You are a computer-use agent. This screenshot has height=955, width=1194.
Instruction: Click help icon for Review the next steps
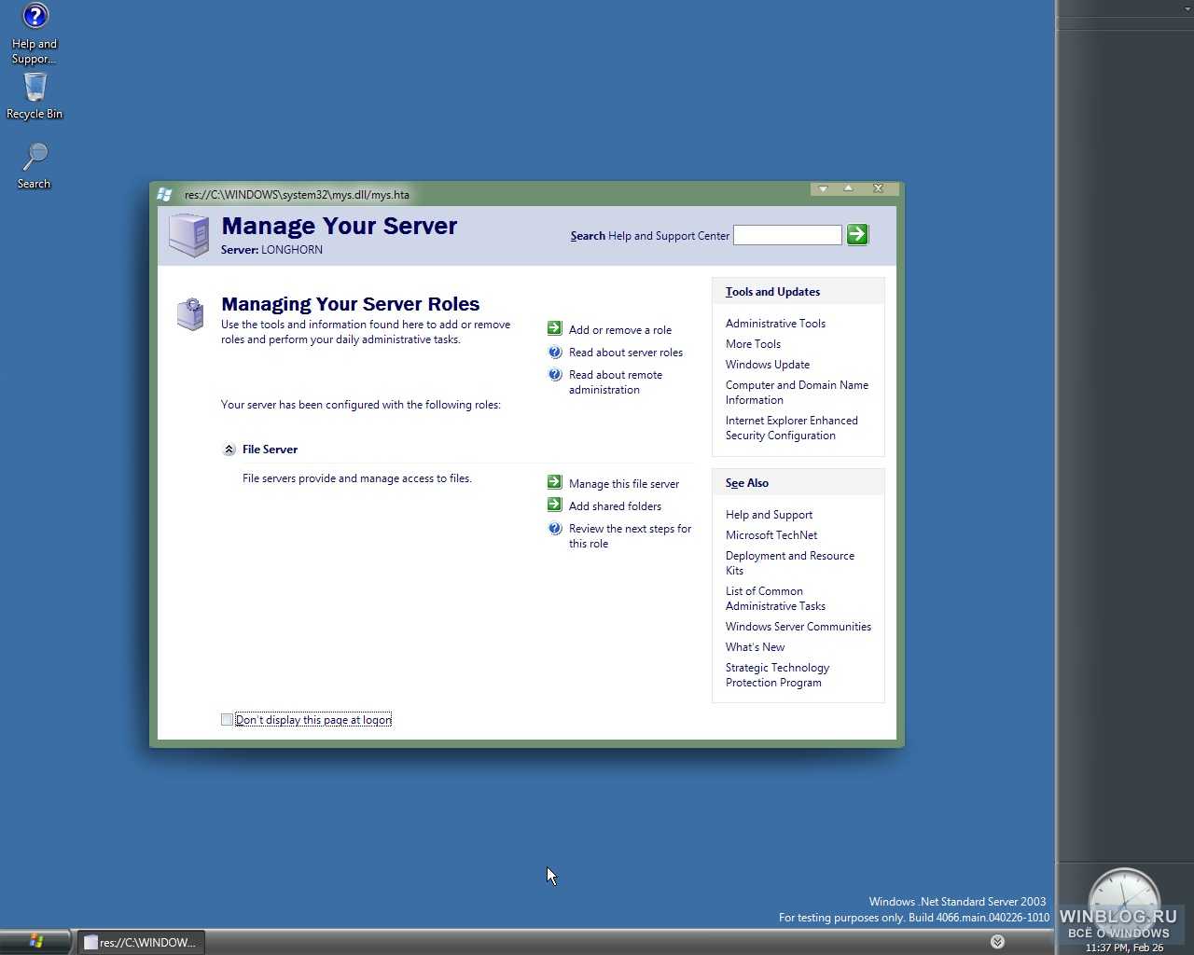click(x=554, y=528)
